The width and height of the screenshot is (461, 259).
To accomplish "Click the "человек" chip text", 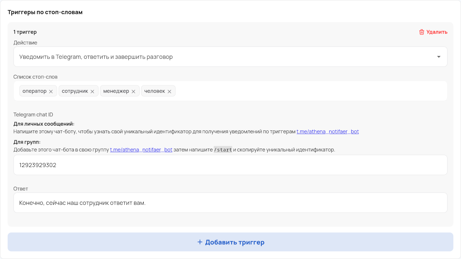I will [155, 91].
